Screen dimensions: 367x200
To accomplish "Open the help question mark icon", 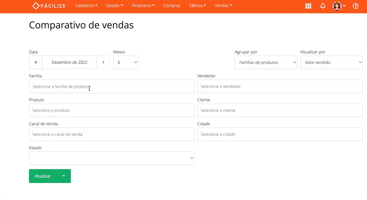I will [x=355, y=6].
